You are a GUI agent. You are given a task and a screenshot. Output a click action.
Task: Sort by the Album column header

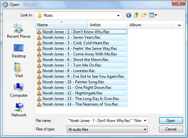pyautogui.click(x=150, y=25)
